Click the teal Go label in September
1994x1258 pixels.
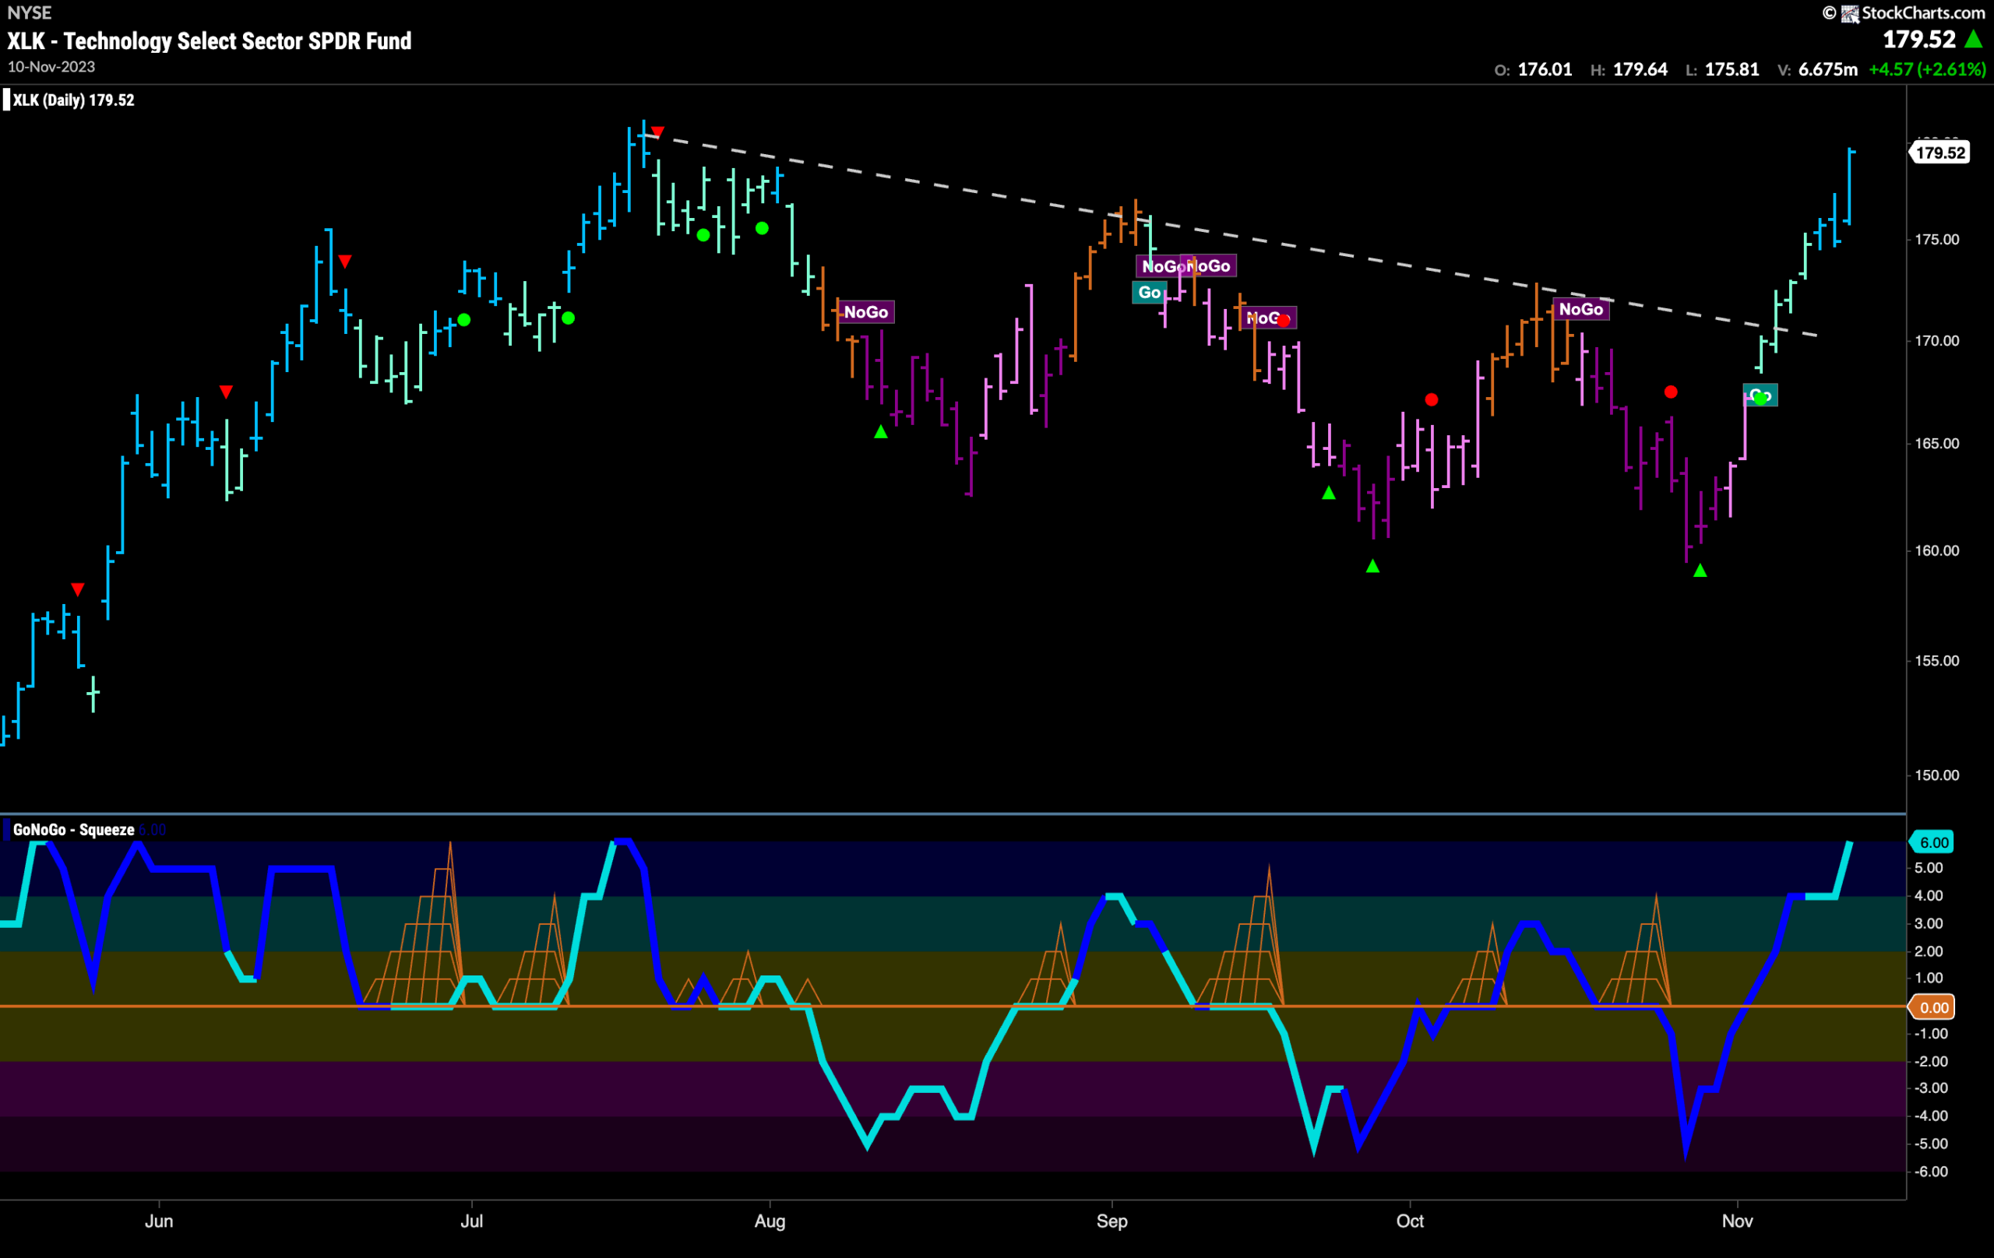click(1150, 292)
